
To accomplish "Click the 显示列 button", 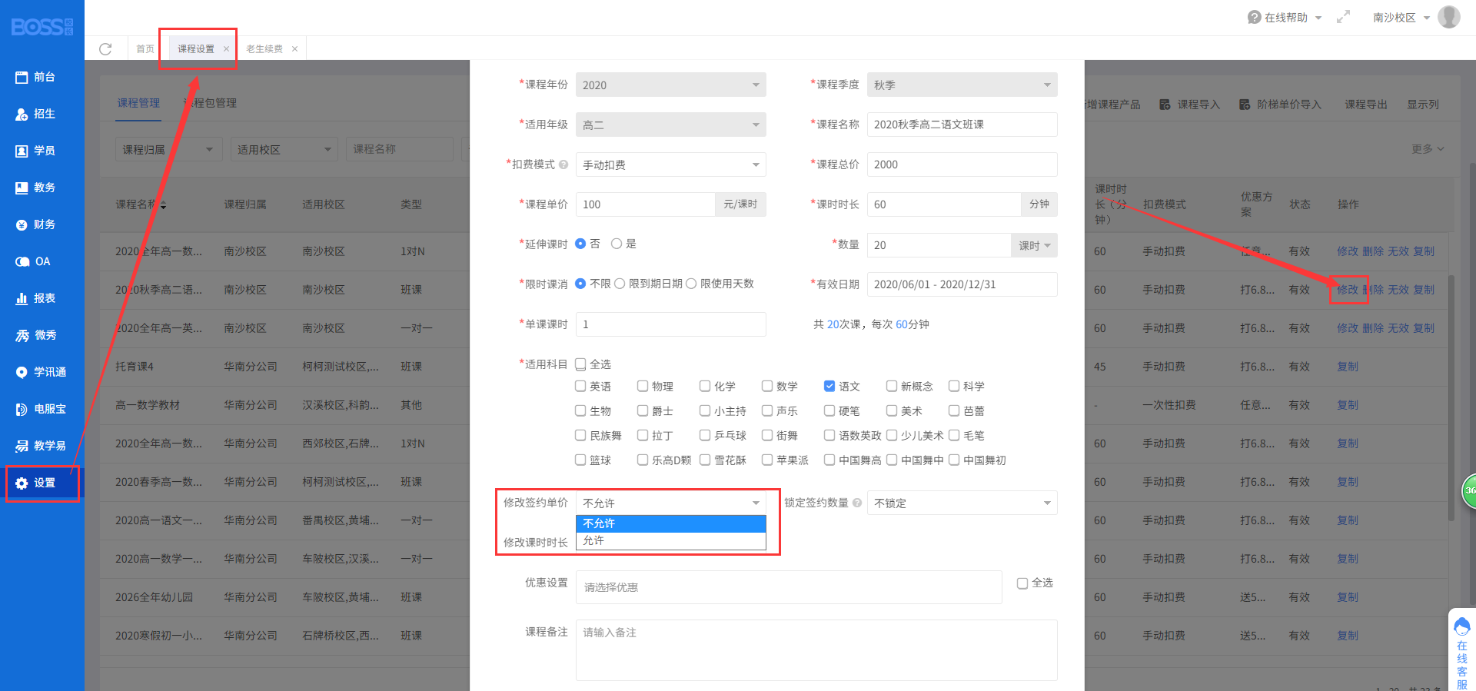I will coord(1423,105).
